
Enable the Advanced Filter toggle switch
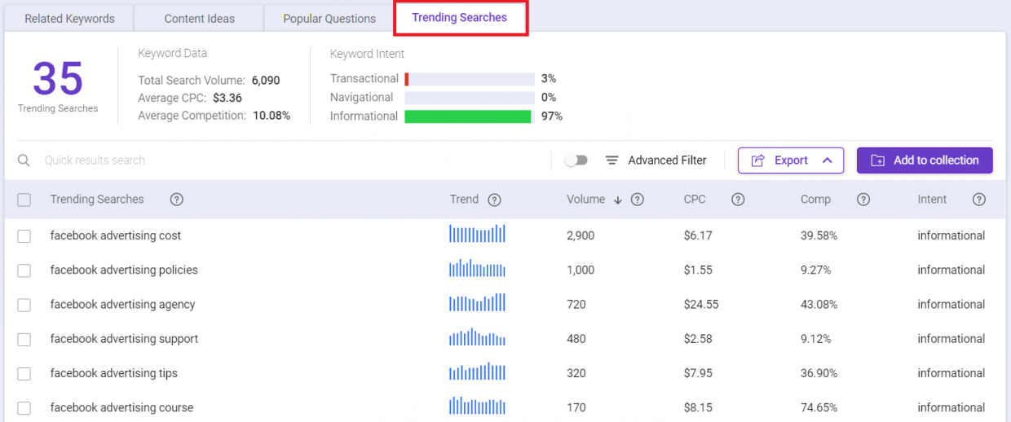coord(576,160)
